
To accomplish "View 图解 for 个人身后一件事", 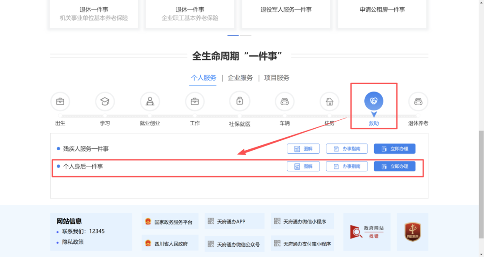I will [x=303, y=166].
